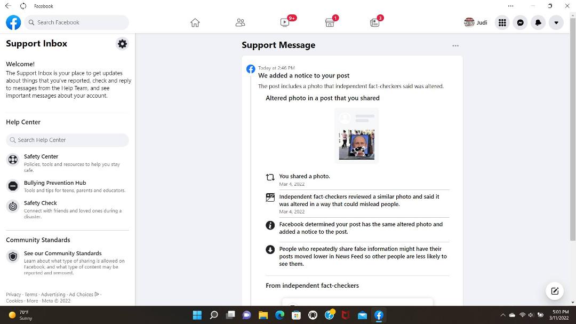Open See our Community Standards link
The height and width of the screenshot is (324, 576).
(x=68, y=263)
